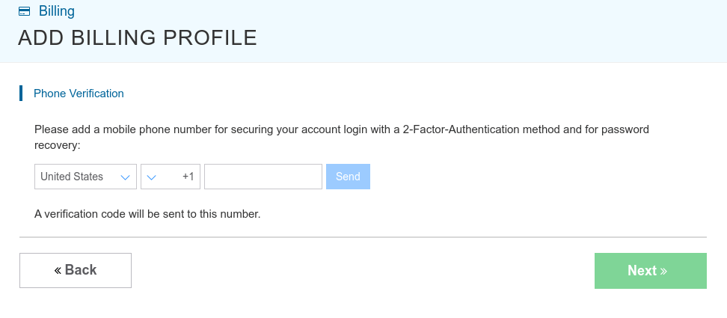Click the chevron arrow beside United States
The image size is (727, 318).
(x=125, y=177)
